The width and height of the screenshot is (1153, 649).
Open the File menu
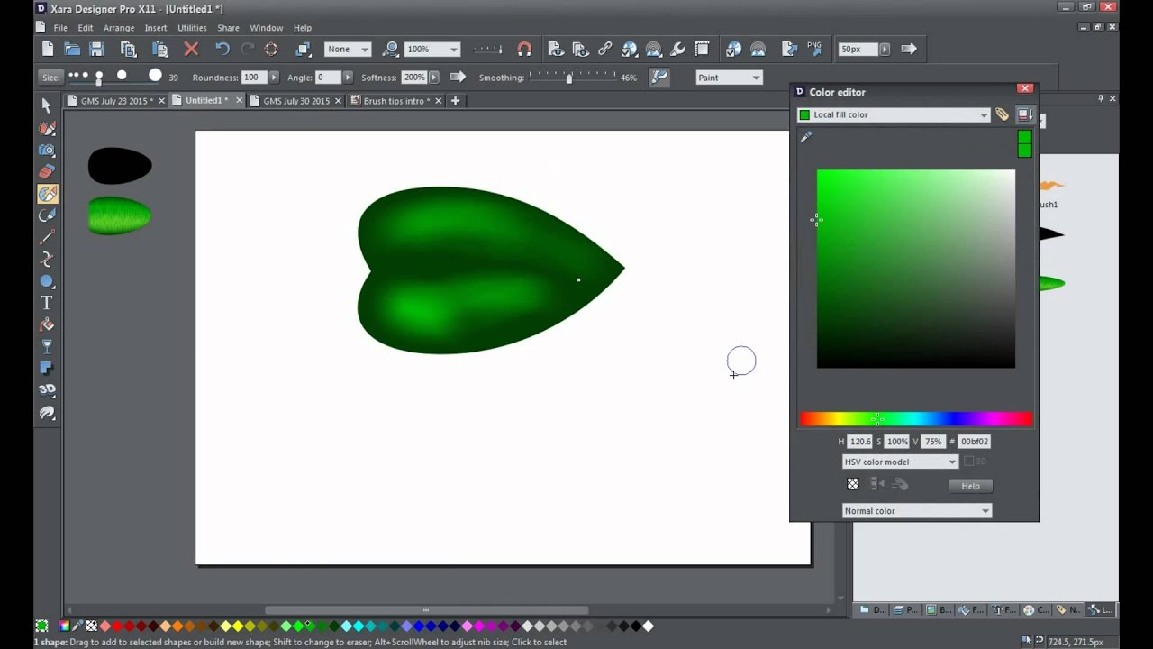[x=60, y=28]
